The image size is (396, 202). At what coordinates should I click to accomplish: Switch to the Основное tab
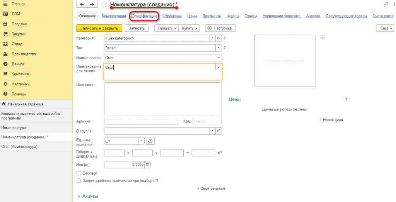pyautogui.click(x=88, y=16)
